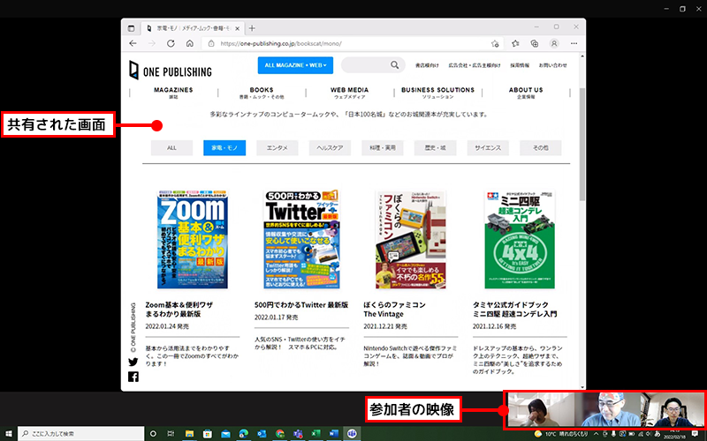Open the MAGAZINES menu
The image size is (707, 441).
coord(173,93)
